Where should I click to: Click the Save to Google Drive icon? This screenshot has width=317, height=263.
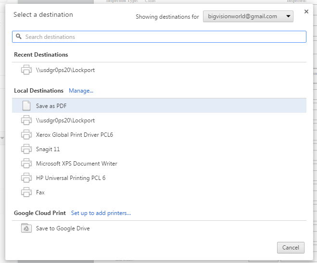(x=26, y=228)
